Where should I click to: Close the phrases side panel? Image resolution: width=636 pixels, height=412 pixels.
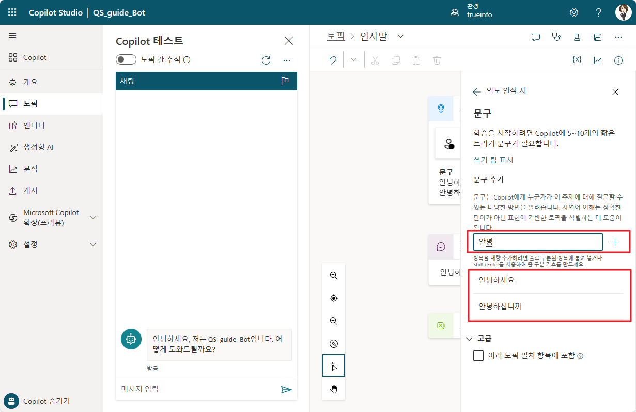(615, 92)
